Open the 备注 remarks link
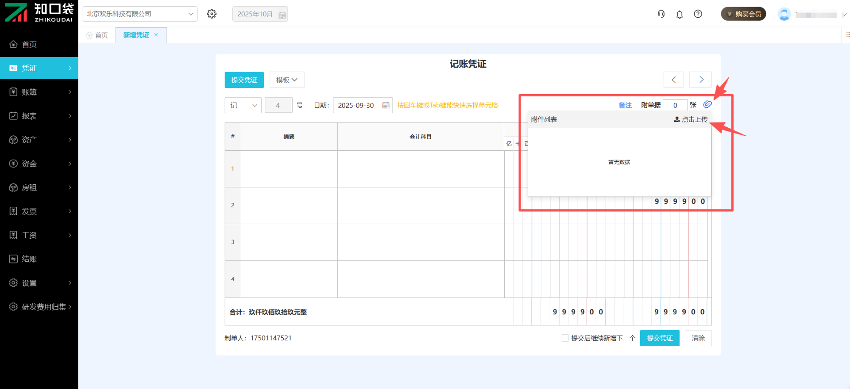The width and height of the screenshot is (850, 389). point(625,105)
